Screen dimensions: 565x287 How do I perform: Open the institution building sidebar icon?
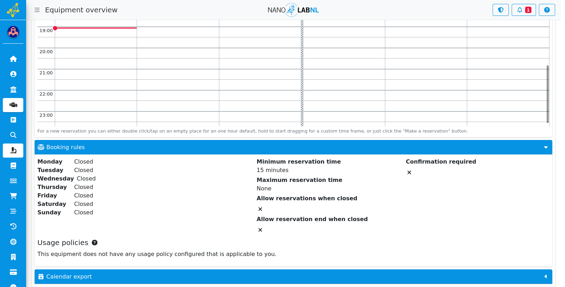coord(13,89)
